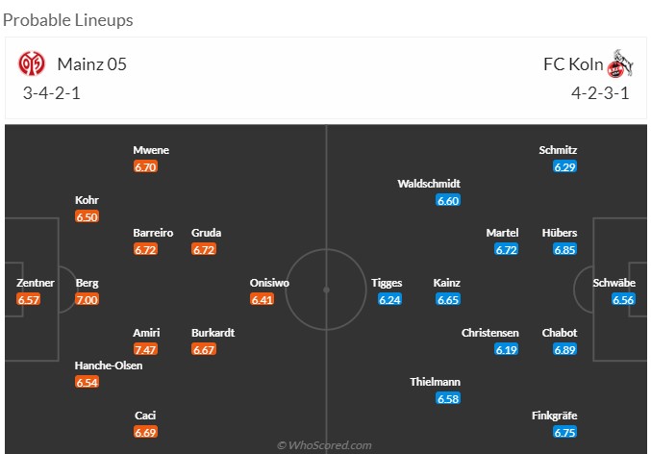Click the Probable Lineups heading
This screenshot has height=454, width=651.
69,19
